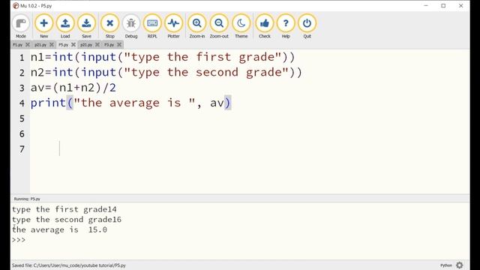
Task: Switch to the P3.py tab
Action: click(109, 45)
